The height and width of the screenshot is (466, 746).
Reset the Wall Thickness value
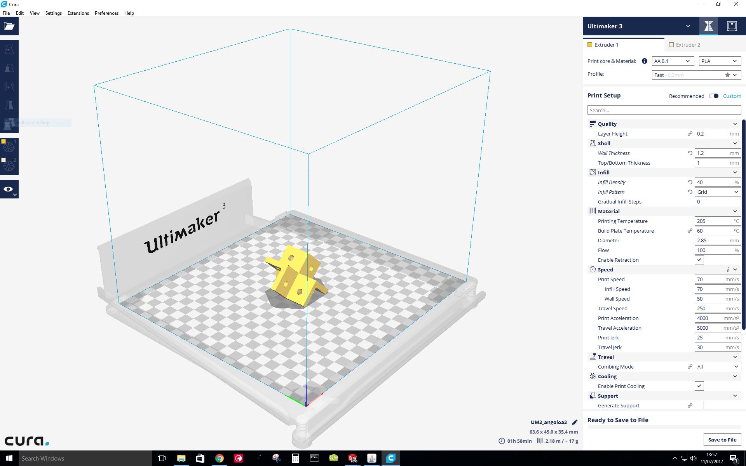(x=690, y=153)
